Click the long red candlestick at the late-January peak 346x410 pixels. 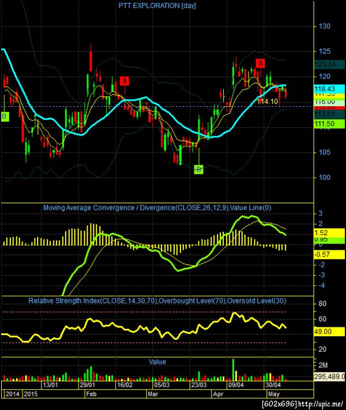pos(91,58)
